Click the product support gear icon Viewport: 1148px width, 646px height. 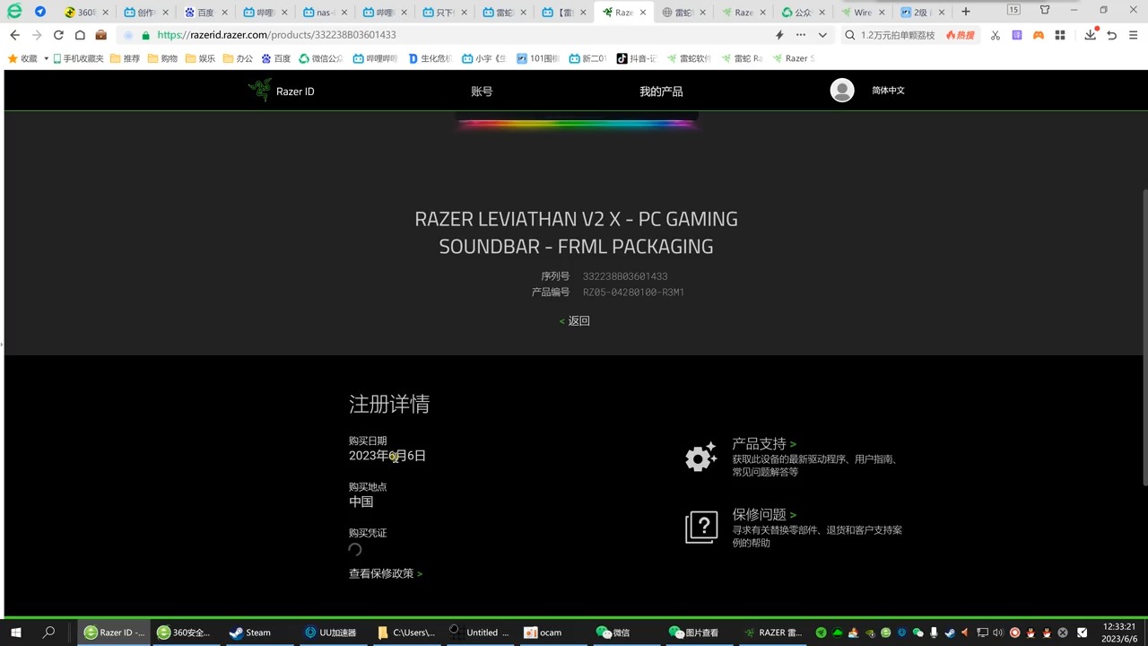click(x=700, y=457)
